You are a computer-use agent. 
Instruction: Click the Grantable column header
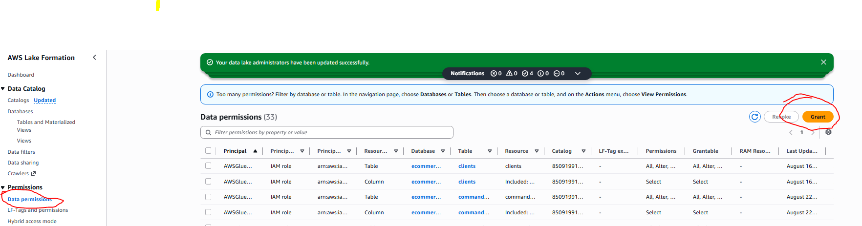(x=705, y=151)
